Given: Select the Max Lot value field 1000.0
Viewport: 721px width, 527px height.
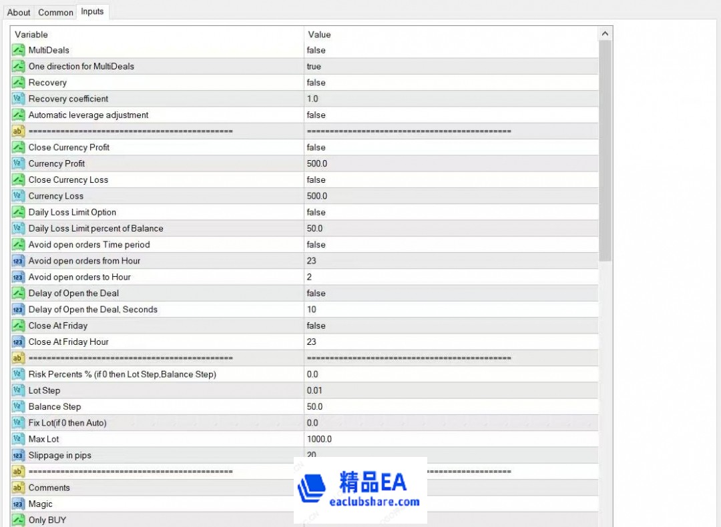Looking at the screenshot, I should tap(319, 439).
